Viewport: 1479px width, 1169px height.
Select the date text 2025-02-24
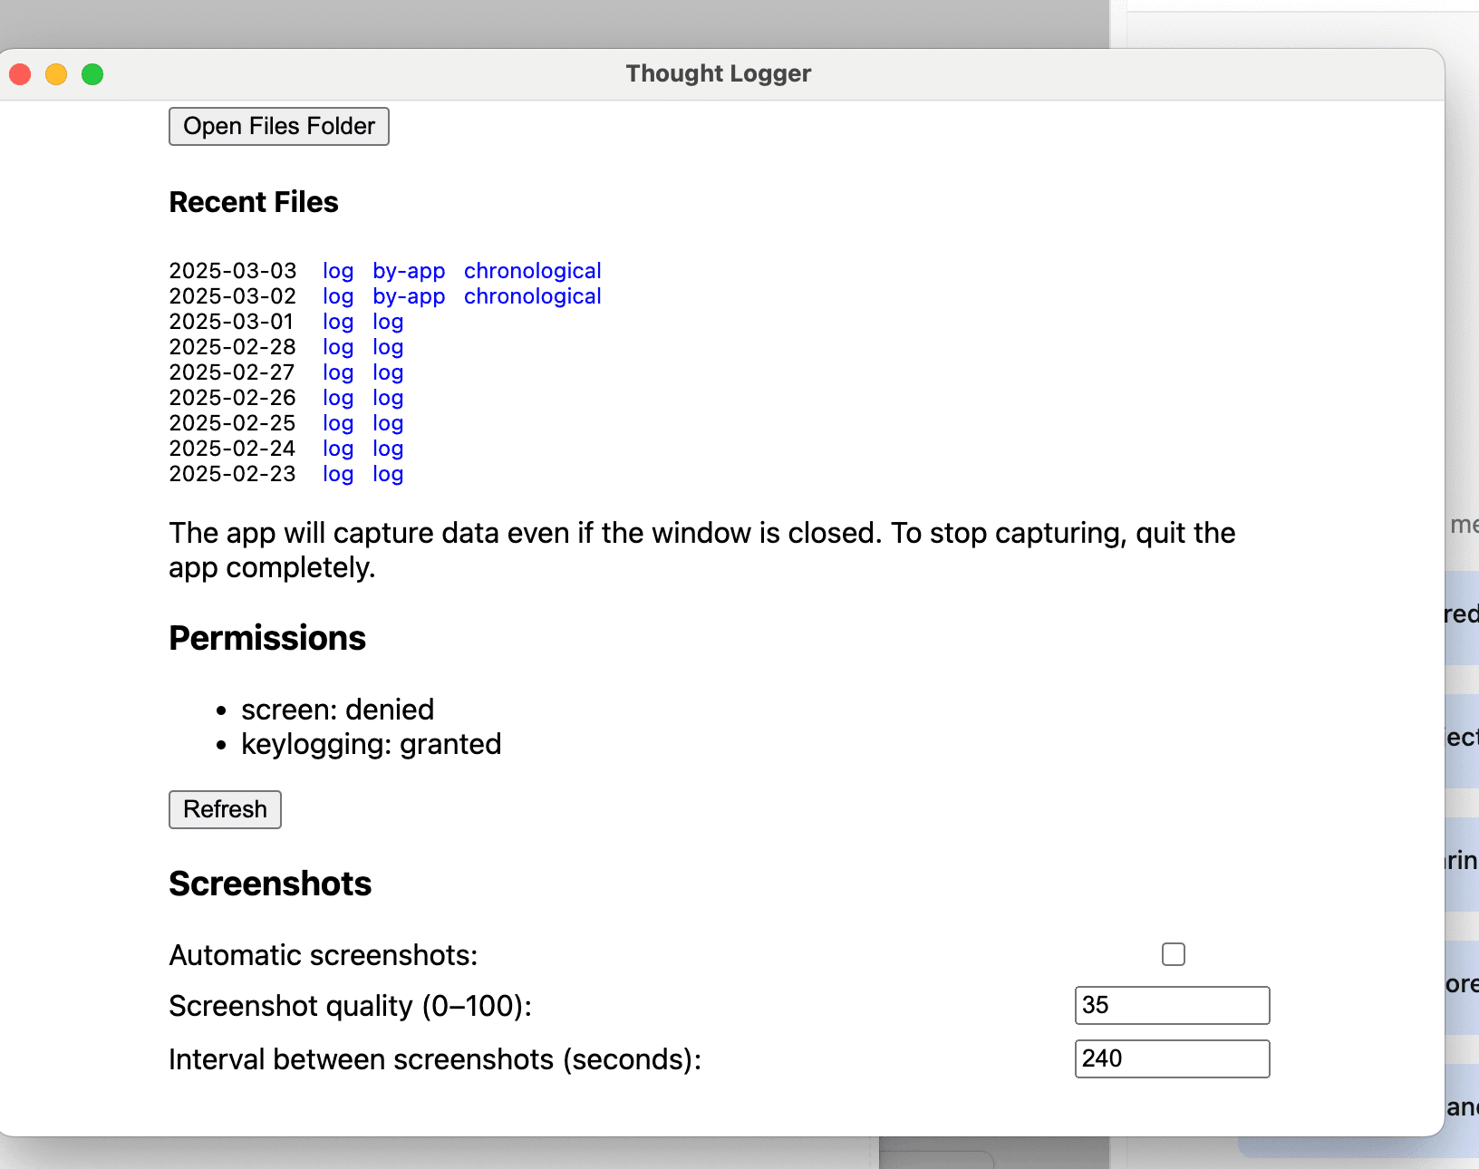coord(233,449)
